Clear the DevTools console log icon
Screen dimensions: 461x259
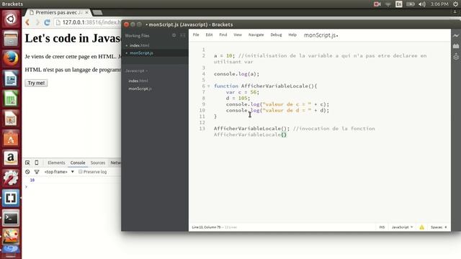pyautogui.click(x=27, y=172)
